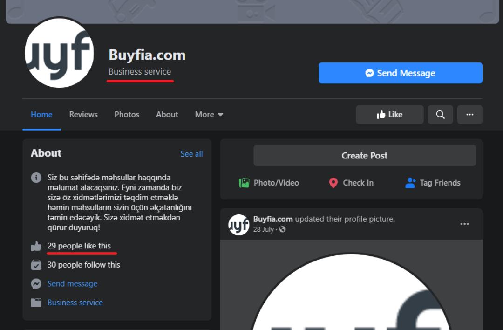Select the Tag Friends option

[433, 183]
